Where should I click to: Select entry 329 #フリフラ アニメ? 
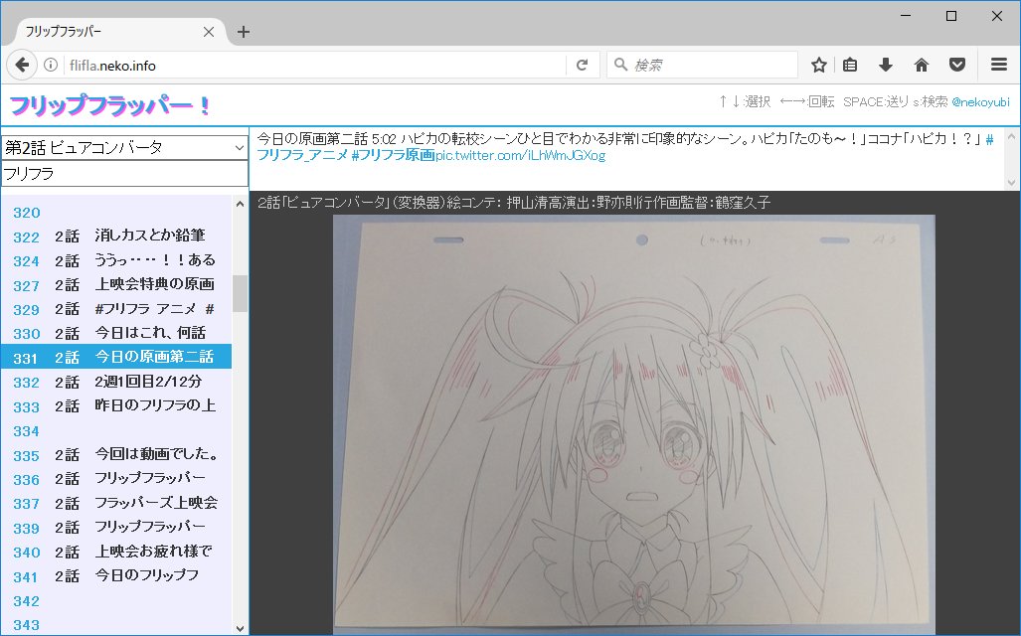click(116, 309)
